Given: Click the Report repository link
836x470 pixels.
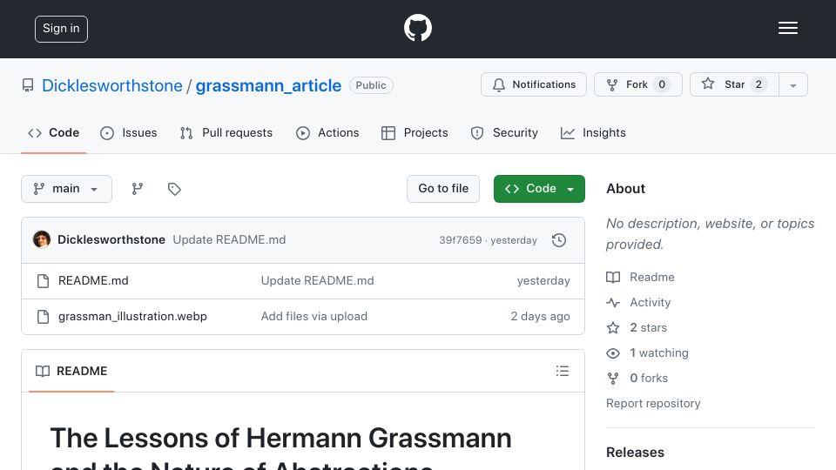Looking at the screenshot, I should point(653,403).
